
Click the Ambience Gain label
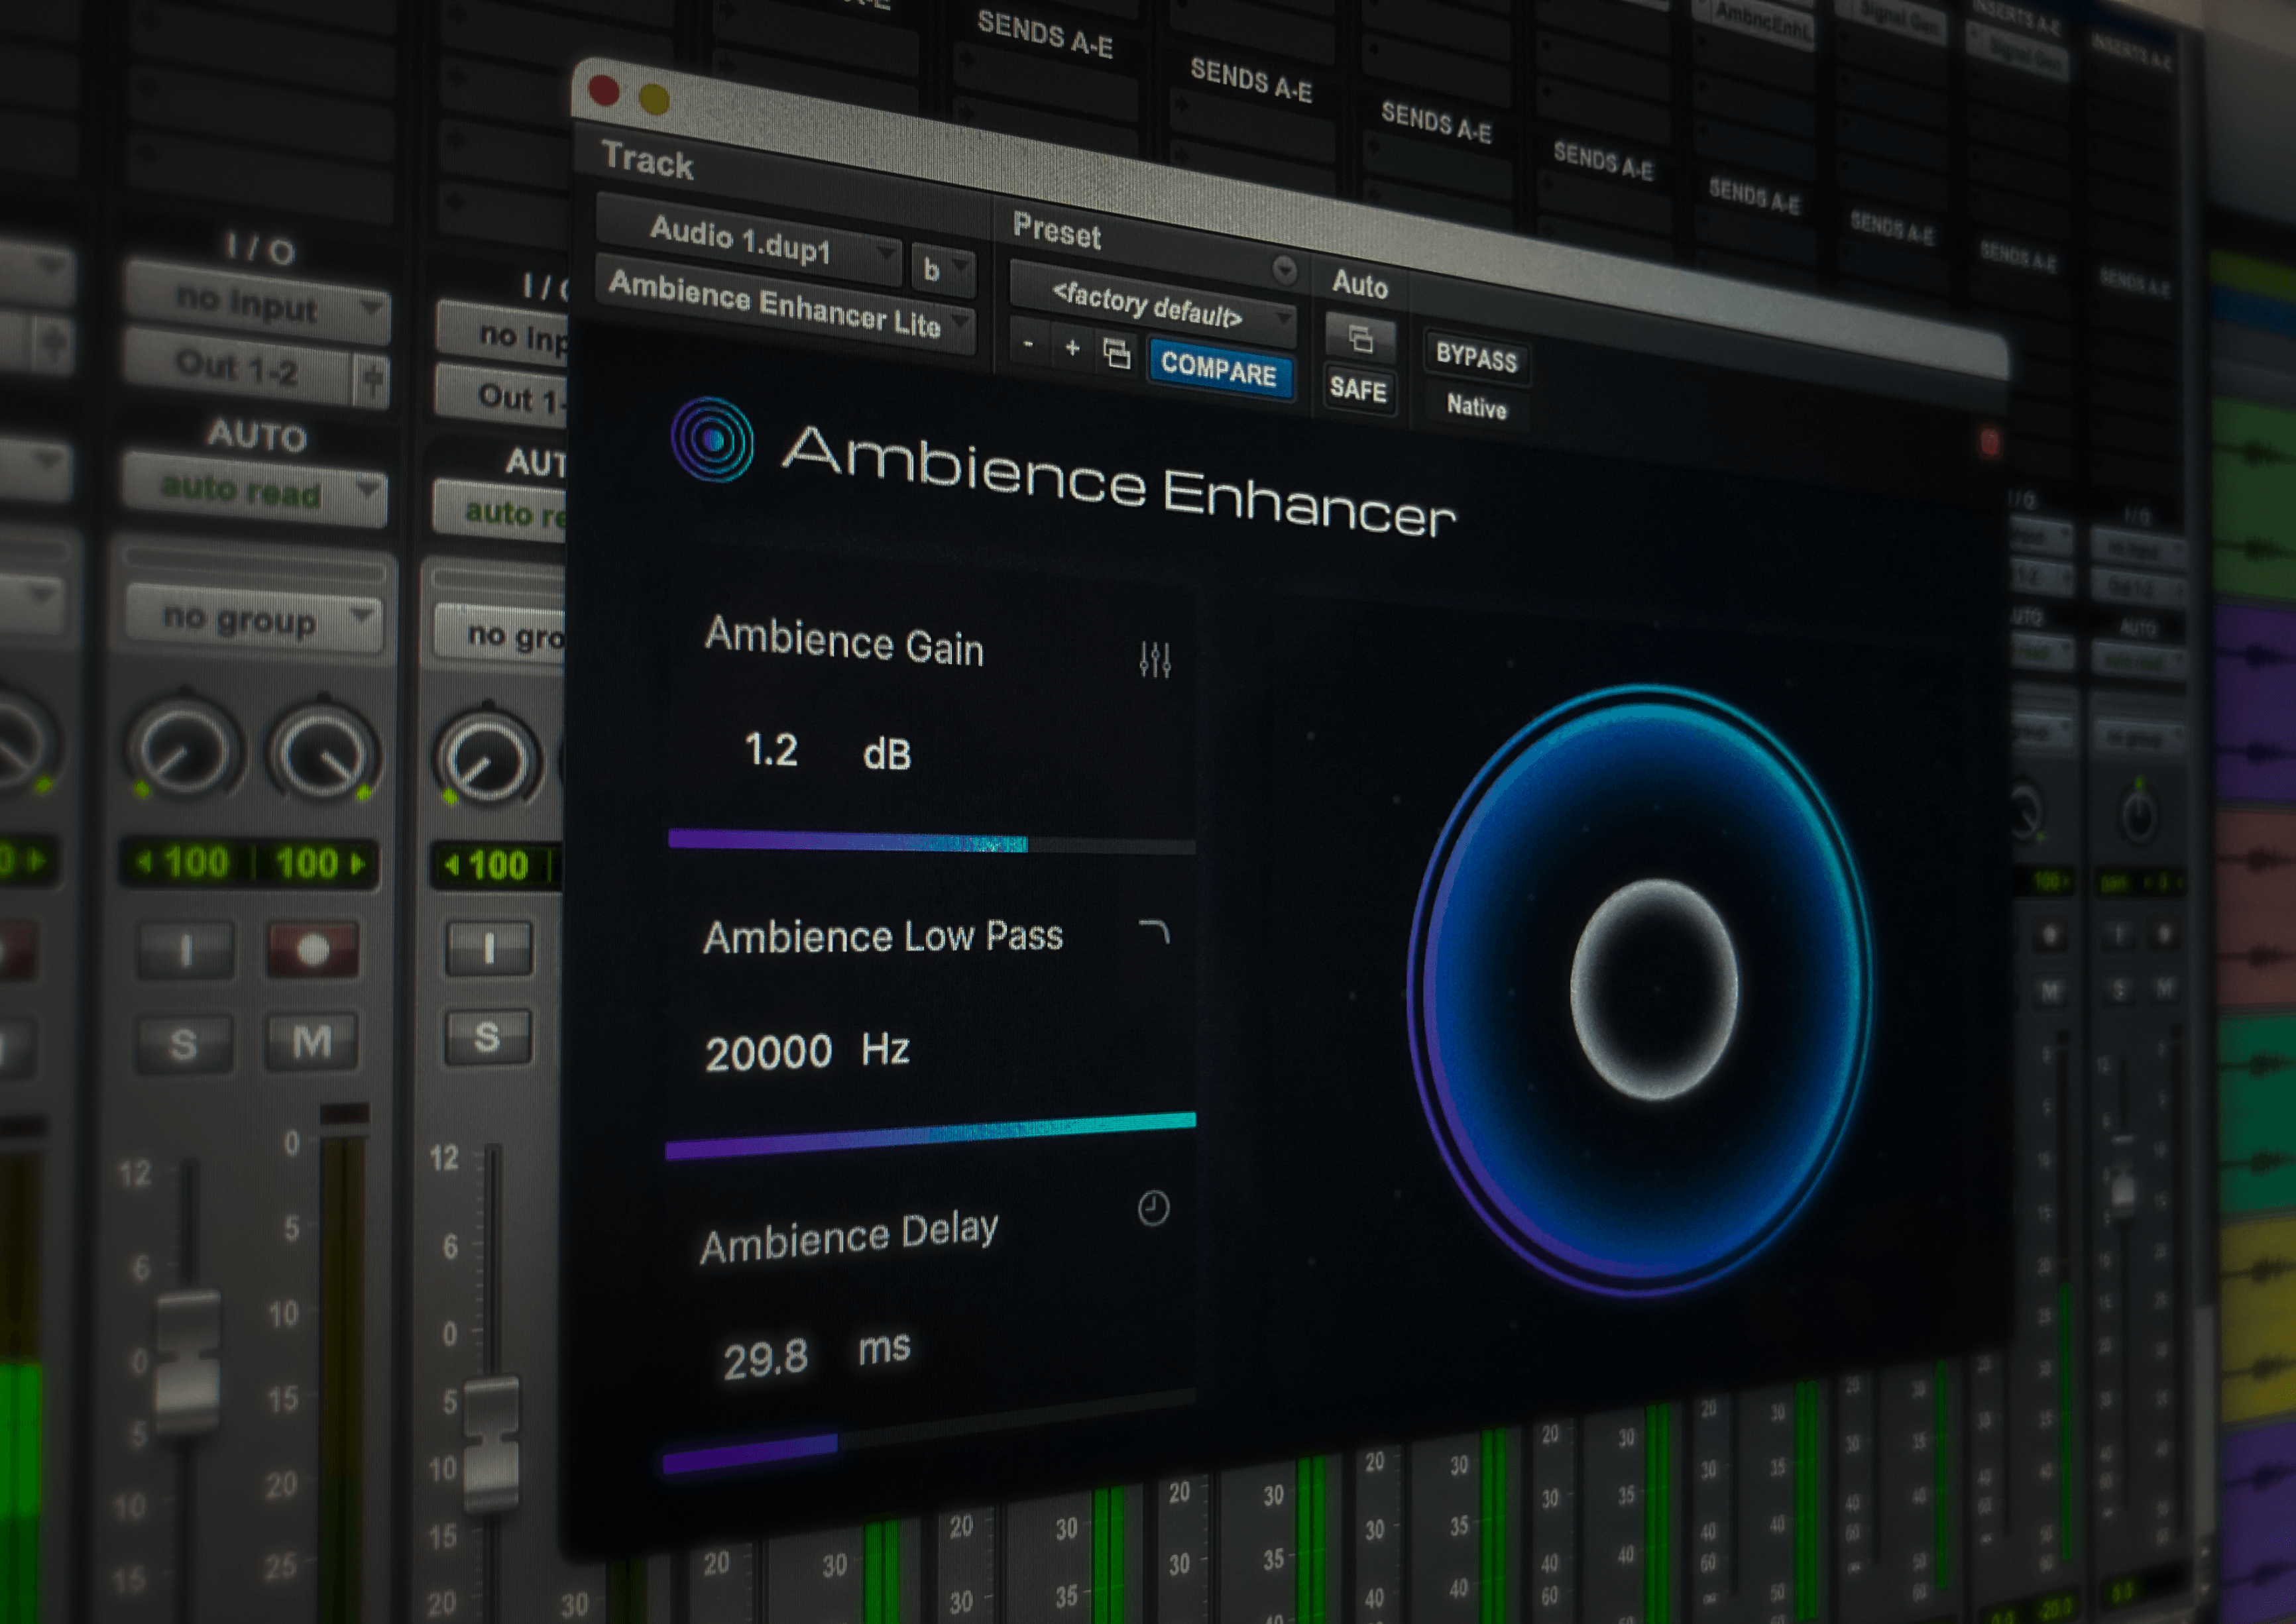pyautogui.click(x=844, y=640)
